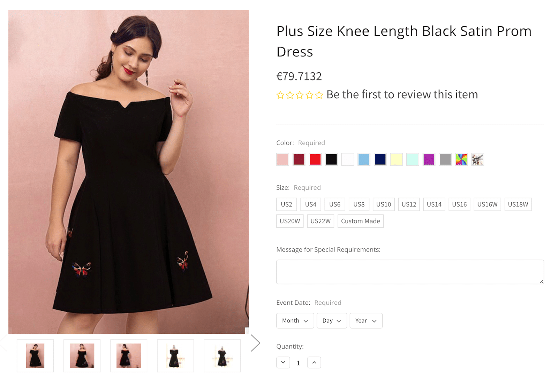Viewport: 558px width, 389px height.
Task: View the fourth mannequin dress thumbnail
Action: tap(175, 356)
